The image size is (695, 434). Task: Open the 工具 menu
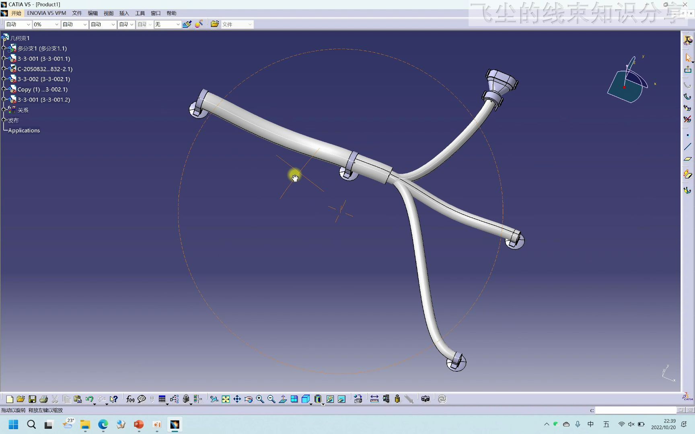140,13
